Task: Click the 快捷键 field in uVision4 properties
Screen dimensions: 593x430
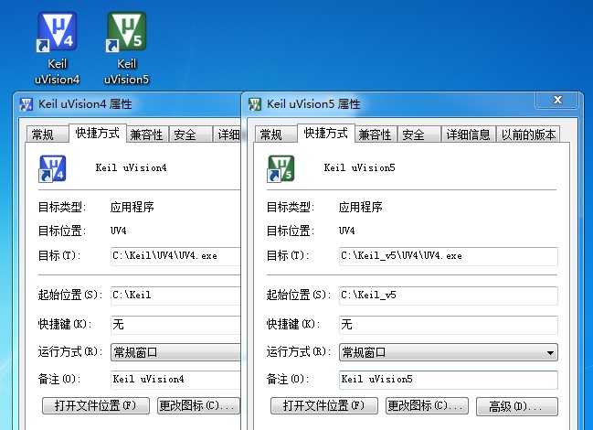Action: pyautogui.click(x=175, y=325)
